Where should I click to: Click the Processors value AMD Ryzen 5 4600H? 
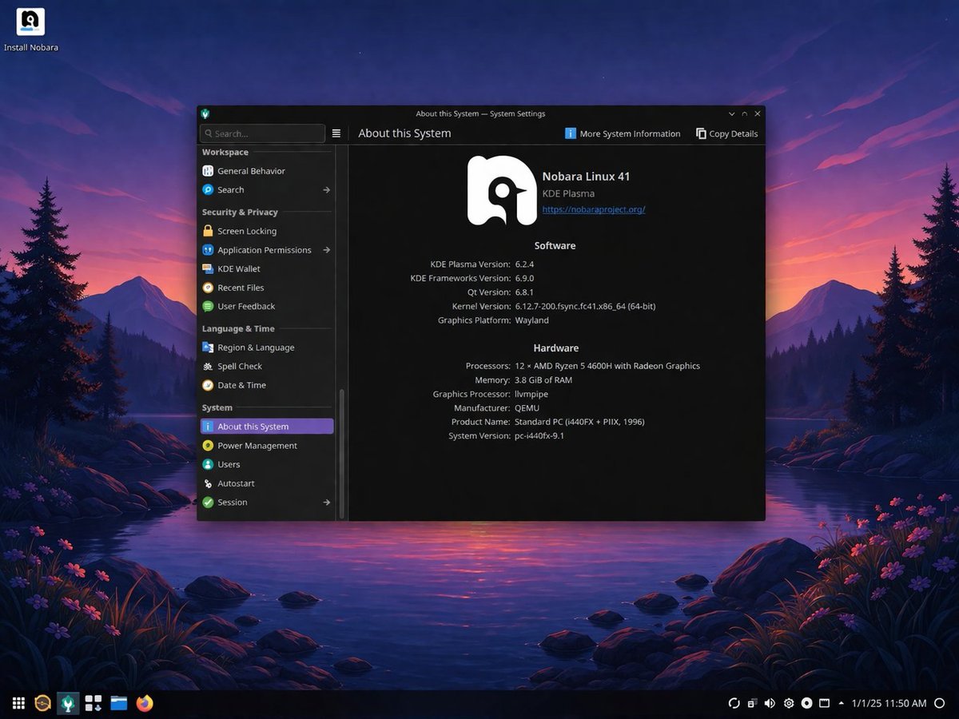coord(607,366)
